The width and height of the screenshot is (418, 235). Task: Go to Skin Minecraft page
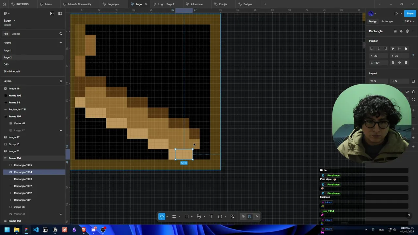point(12,71)
